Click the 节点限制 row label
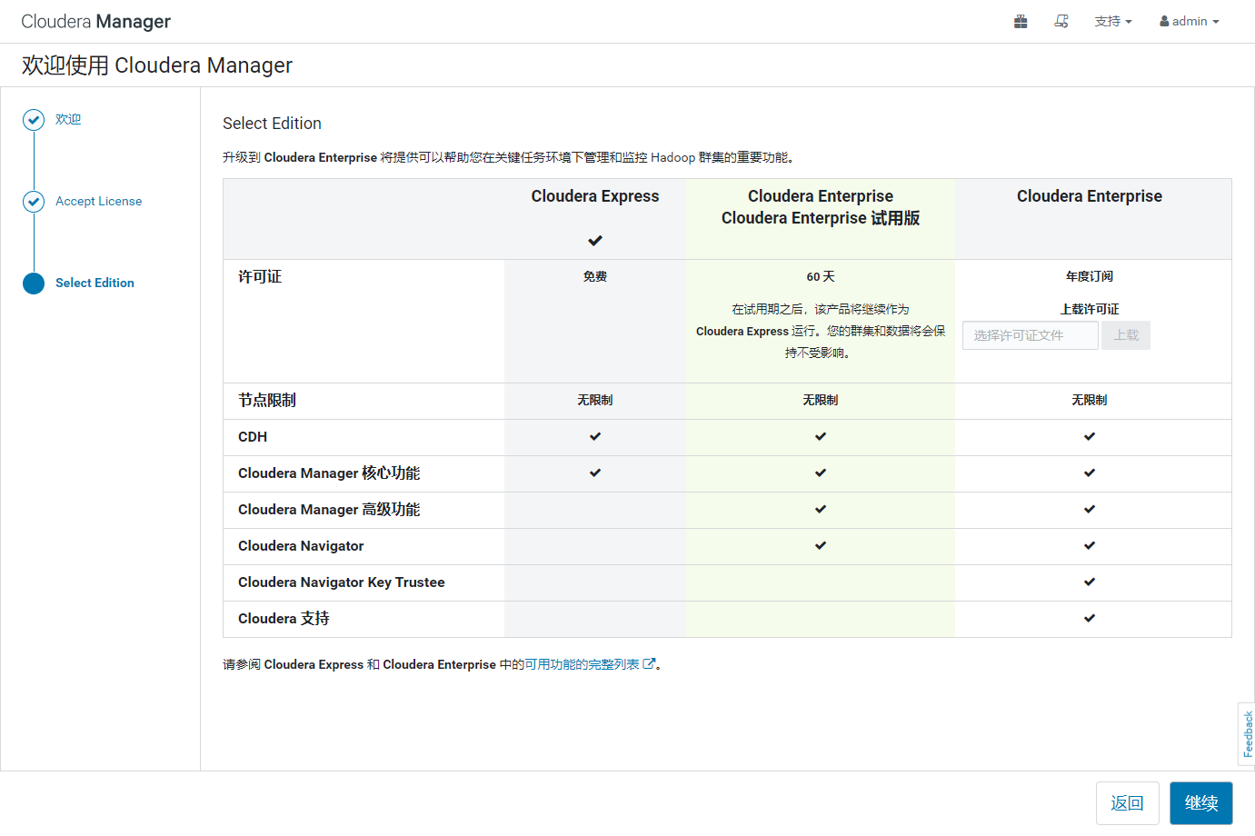The width and height of the screenshot is (1255, 836). pyautogui.click(x=267, y=400)
